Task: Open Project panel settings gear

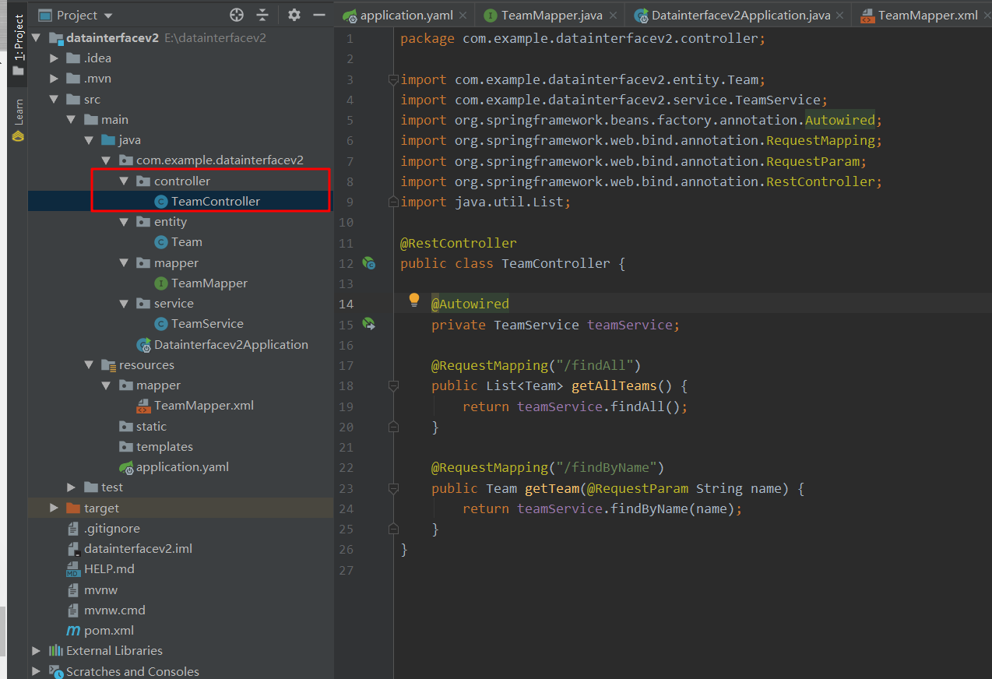Action: pos(294,15)
